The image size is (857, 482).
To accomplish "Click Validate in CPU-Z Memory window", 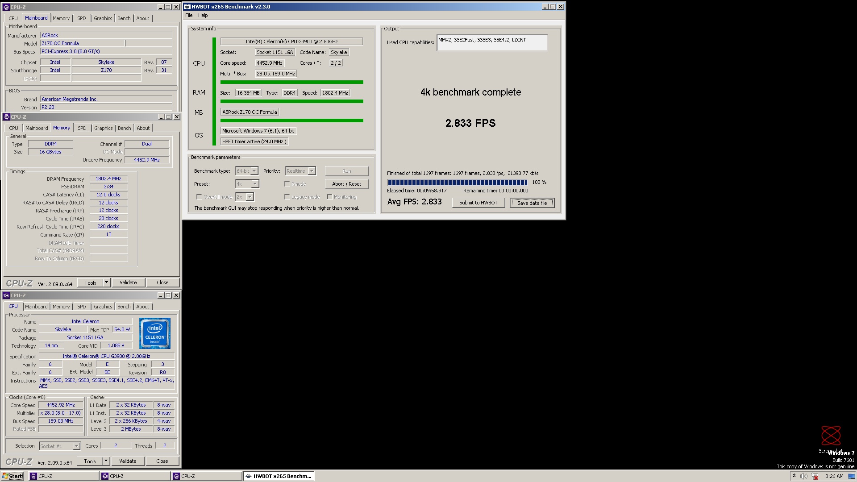I will point(128,283).
